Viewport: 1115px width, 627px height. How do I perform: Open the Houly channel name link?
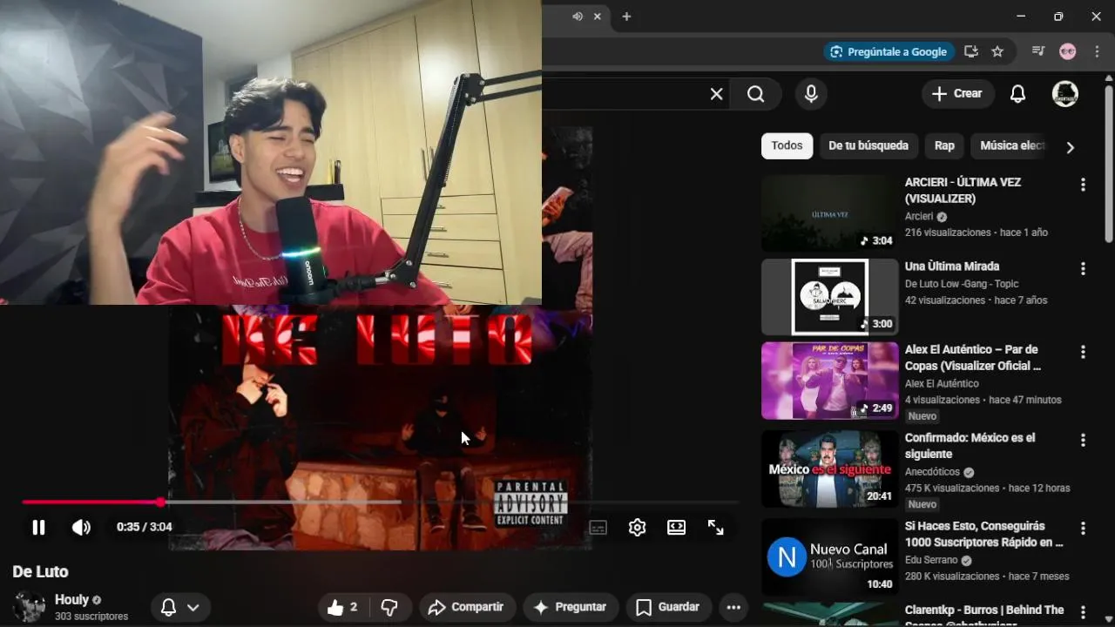(71, 599)
